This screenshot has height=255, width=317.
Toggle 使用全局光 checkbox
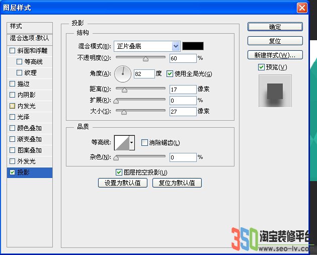pyautogui.click(x=170, y=74)
